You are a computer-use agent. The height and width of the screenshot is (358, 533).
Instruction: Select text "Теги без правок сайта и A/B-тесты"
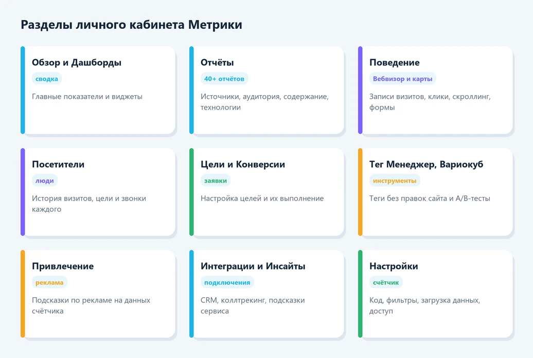coord(430,198)
